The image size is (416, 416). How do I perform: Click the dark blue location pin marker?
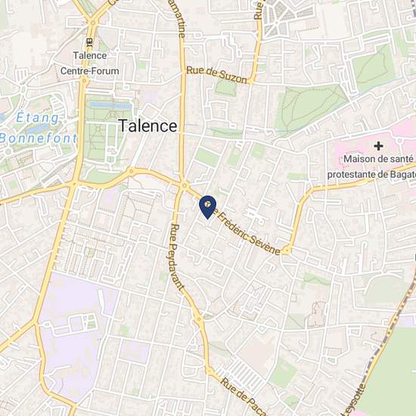pos(207,207)
